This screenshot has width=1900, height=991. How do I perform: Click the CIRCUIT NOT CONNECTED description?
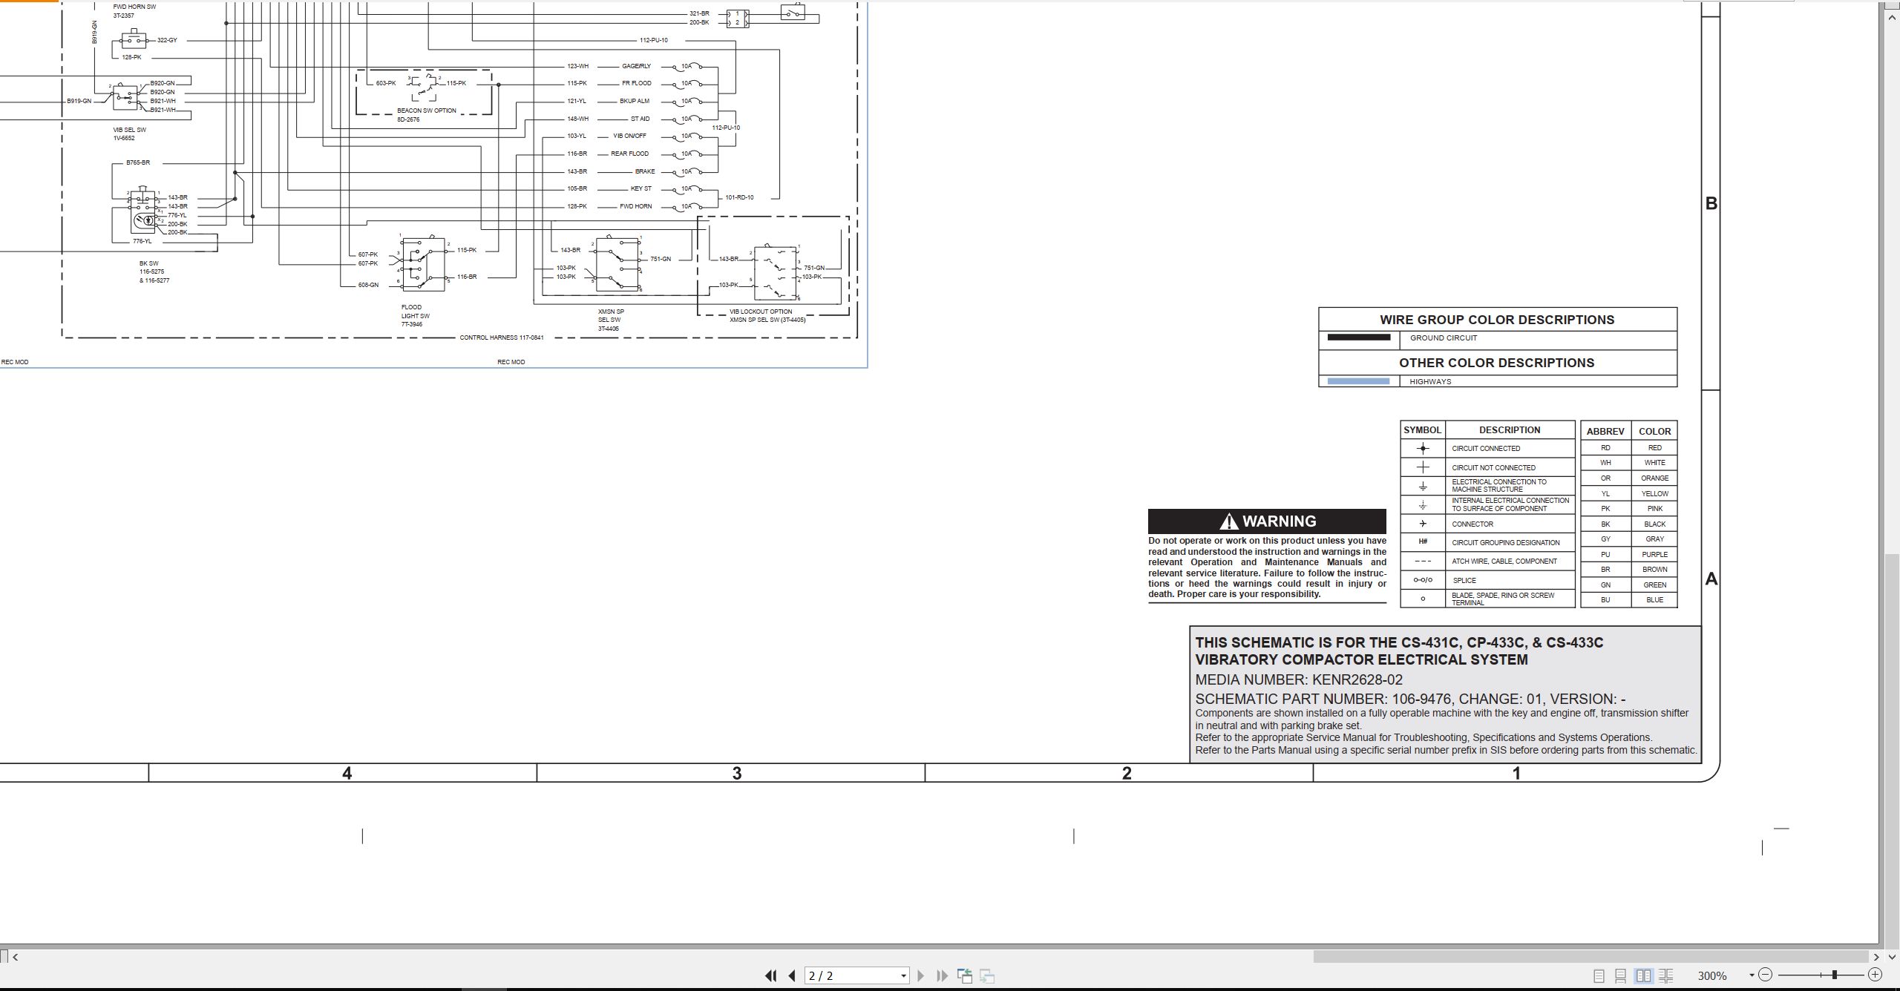tap(1493, 467)
